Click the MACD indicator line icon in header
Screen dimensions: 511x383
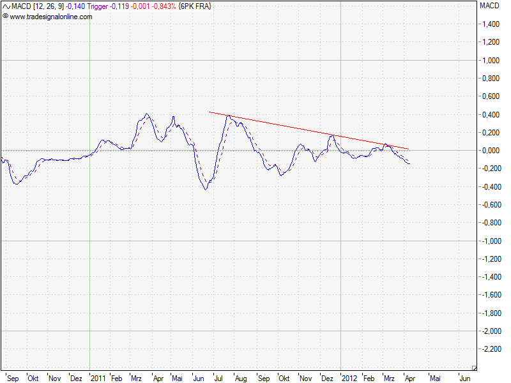[x=6, y=6]
